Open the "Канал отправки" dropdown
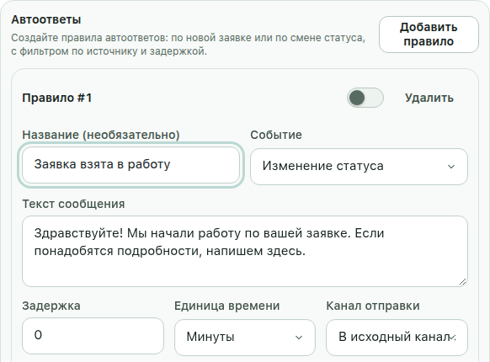This screenshot has height=362, width=490. 397,338
